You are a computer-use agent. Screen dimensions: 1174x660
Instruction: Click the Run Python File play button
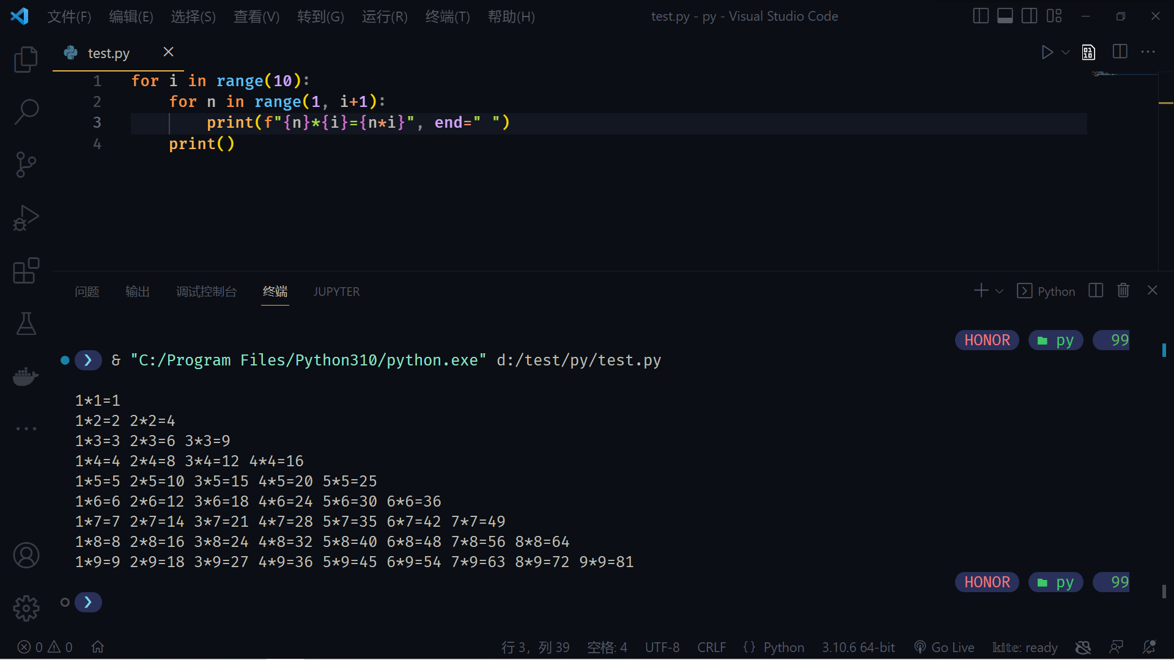pyautogui.click(x=1047, y=53)
